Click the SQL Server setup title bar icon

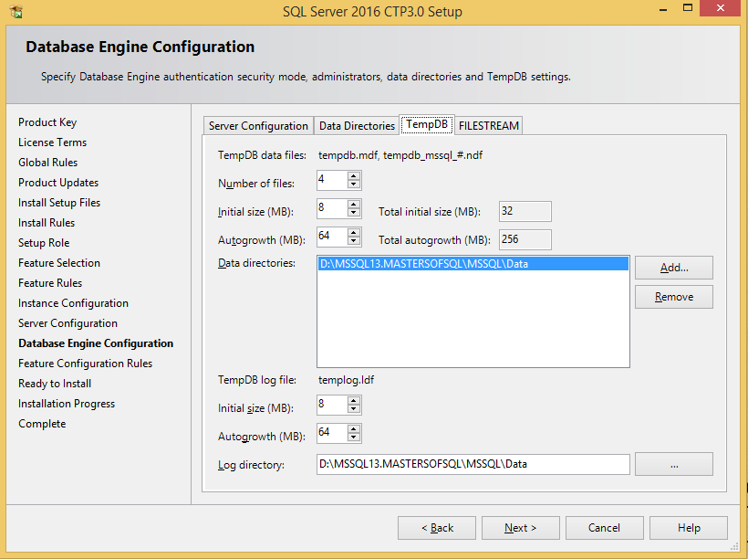click(16, 11)
